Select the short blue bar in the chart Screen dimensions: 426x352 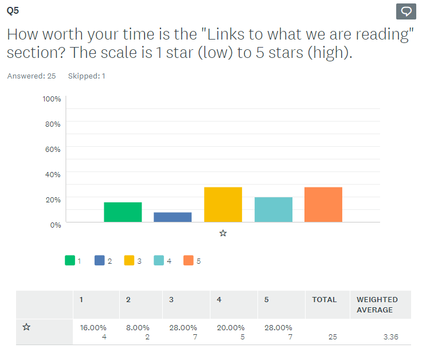point(173,217)
